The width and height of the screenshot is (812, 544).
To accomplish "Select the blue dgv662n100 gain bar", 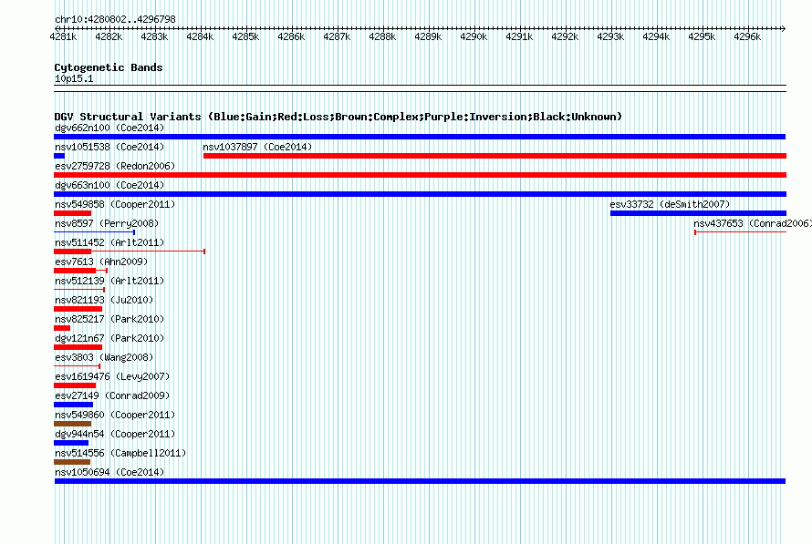I will tap(420, 137).
